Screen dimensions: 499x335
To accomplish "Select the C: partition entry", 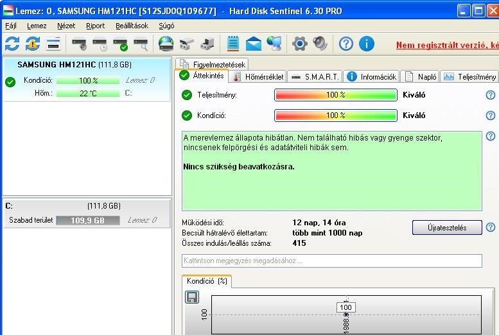I will pyautogui.click(x=87, y=213).
